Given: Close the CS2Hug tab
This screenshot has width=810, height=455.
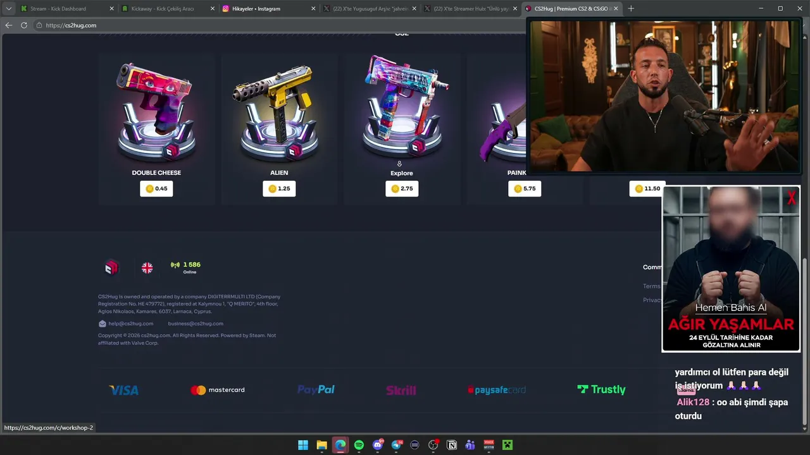Looking at the screenshot, I should pos(616,9).
